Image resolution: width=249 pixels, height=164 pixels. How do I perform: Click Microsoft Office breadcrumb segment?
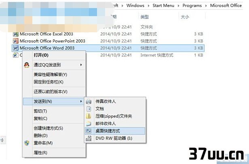pos(226,6)
